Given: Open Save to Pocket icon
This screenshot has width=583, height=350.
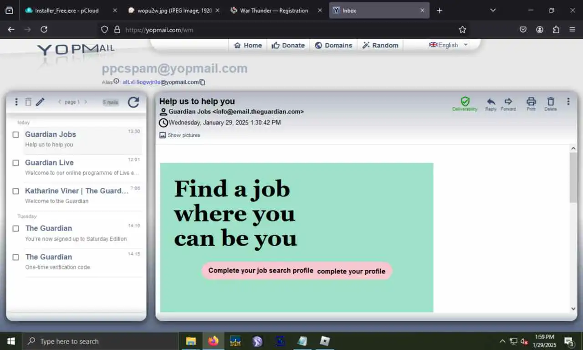Looking at the screenshot, I should (523, 30).
